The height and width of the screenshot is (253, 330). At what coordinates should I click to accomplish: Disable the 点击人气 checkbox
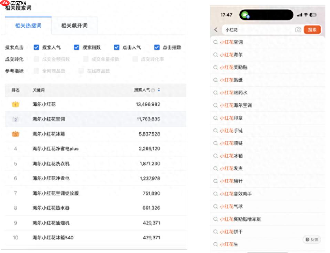pos(116,47)
